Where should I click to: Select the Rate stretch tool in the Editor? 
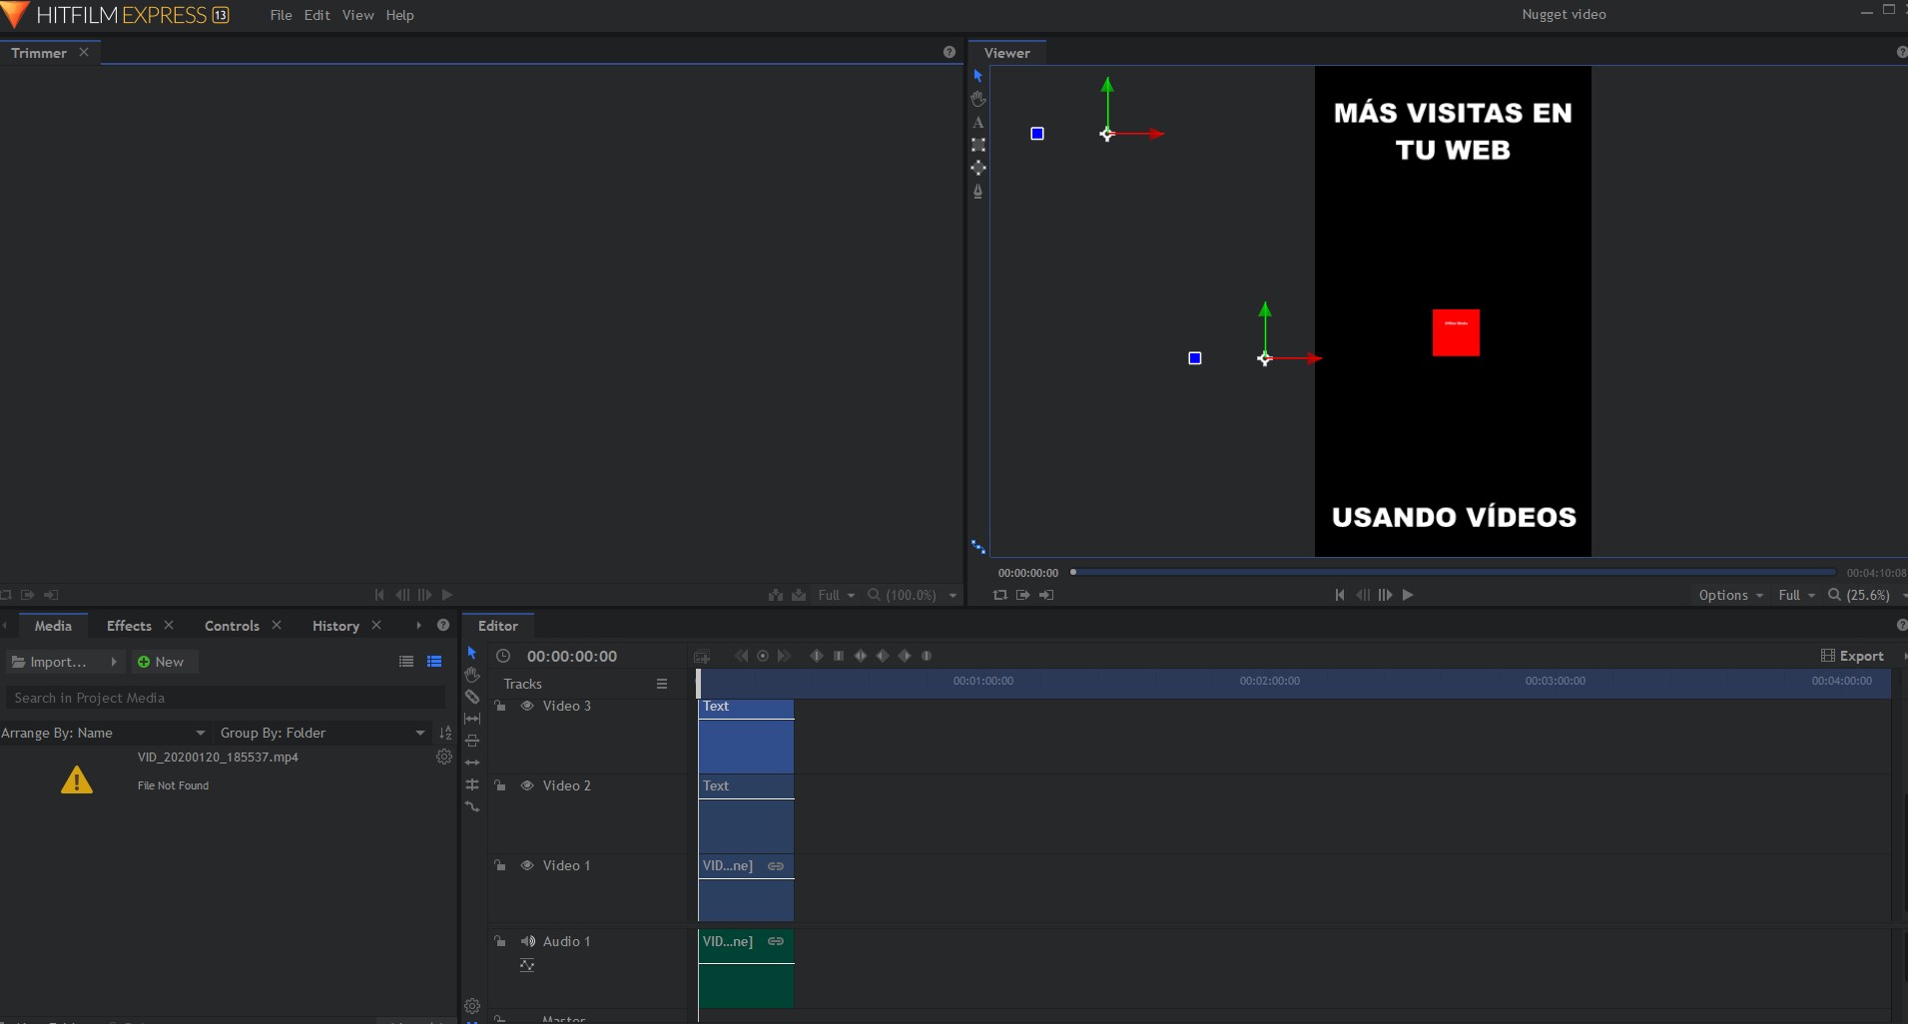(472, 806)
